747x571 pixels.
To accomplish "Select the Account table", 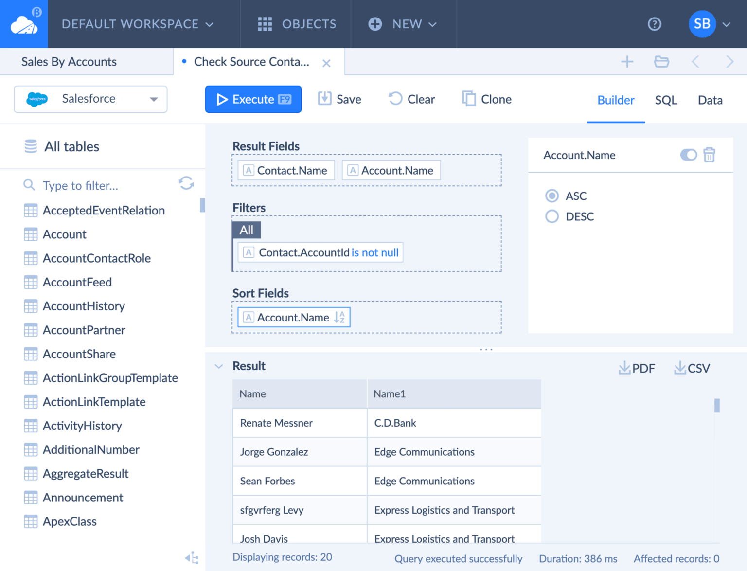I will [x=64, y=234].
